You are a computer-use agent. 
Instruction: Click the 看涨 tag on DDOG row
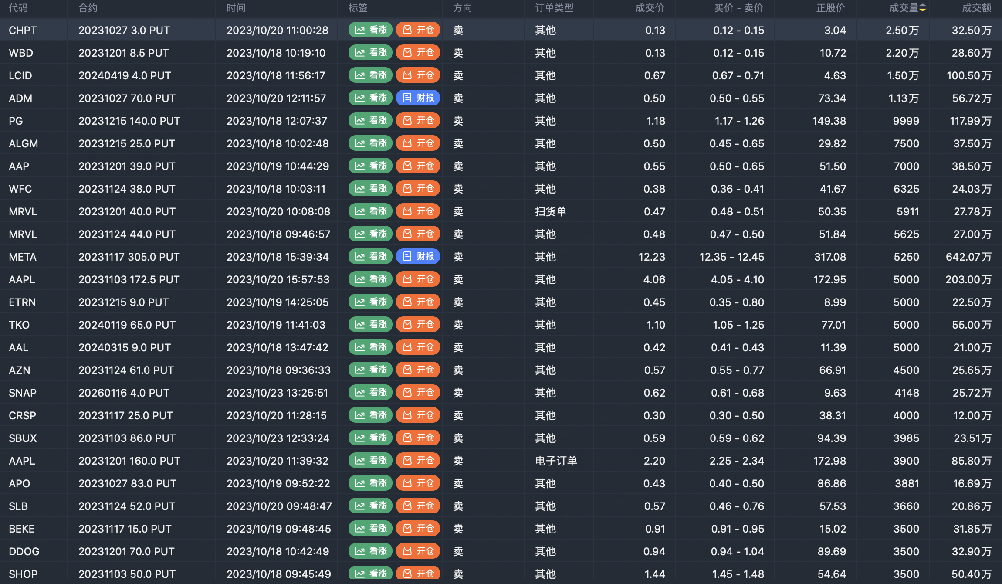370,551
